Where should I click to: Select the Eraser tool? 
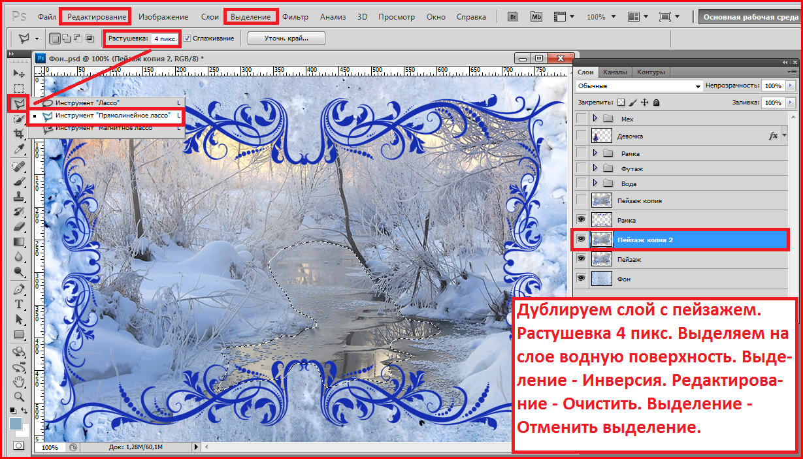(19, 226)
